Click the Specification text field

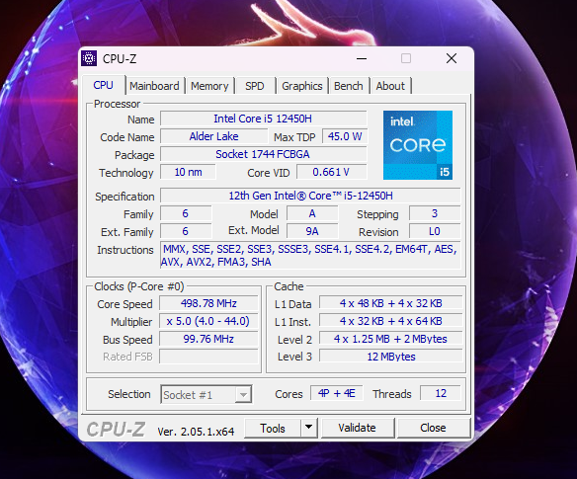(x=310, y=196)
